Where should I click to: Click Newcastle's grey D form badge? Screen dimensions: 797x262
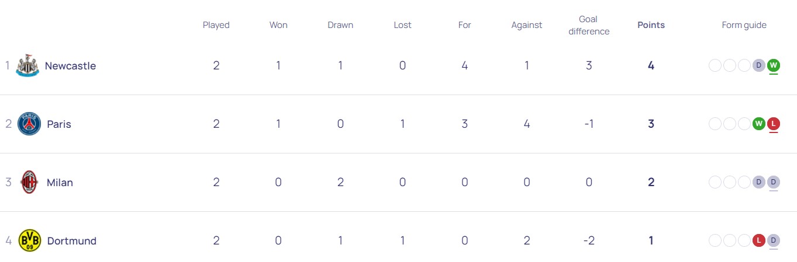(759, 65)
